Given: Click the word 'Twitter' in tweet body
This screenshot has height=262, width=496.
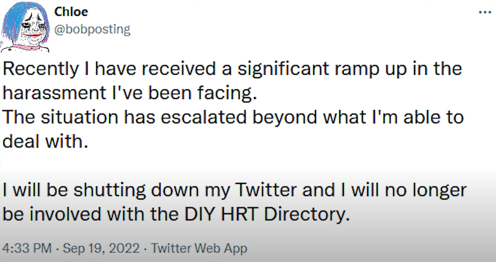Looking at the screenshot, I should (x=266, y=190).
